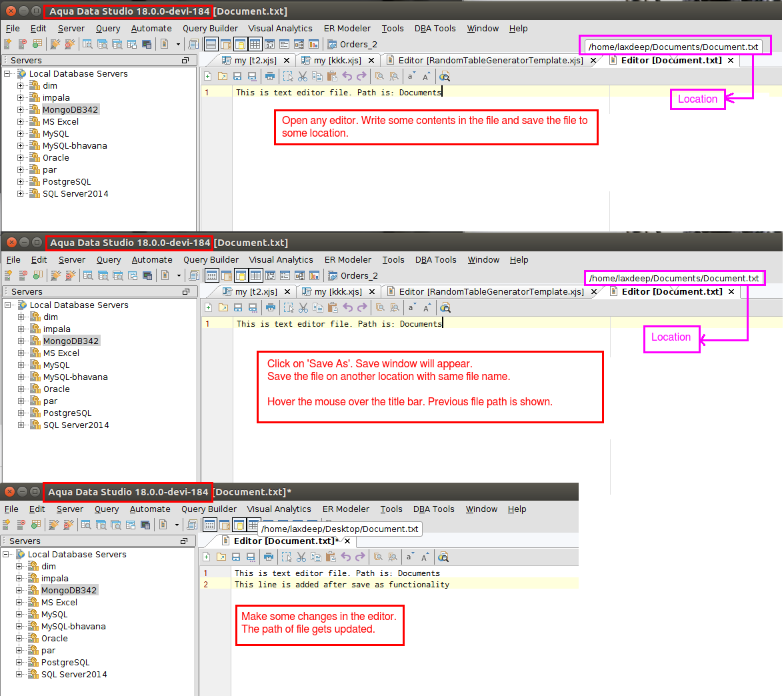Expand the PostgreSQL node in the middle window
The width and height of the screenshot is (784, 696).
pos(21,413)
